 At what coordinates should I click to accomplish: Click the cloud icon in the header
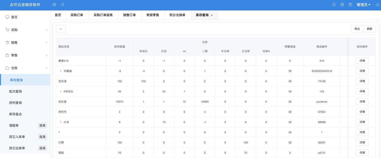(378, 5)
